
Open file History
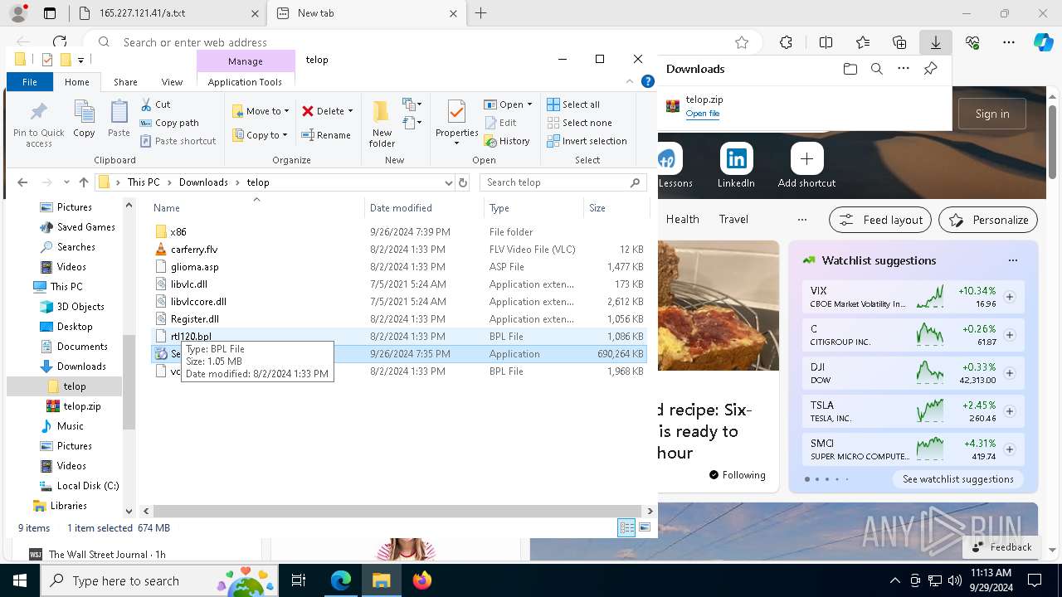coord(507,141)
